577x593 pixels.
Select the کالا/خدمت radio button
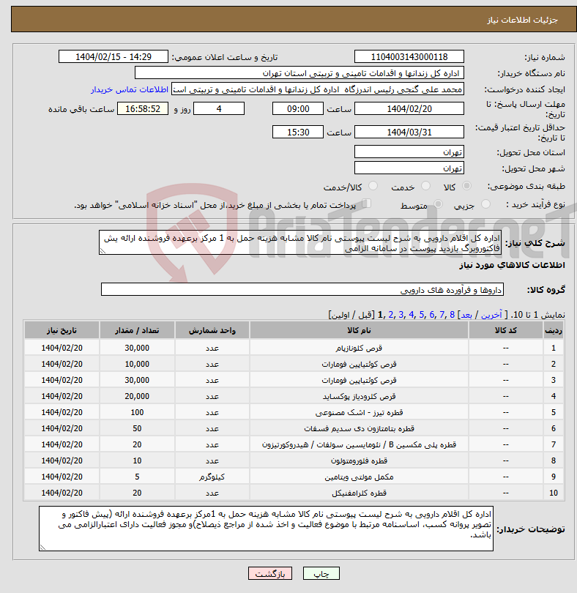point(373,186)
